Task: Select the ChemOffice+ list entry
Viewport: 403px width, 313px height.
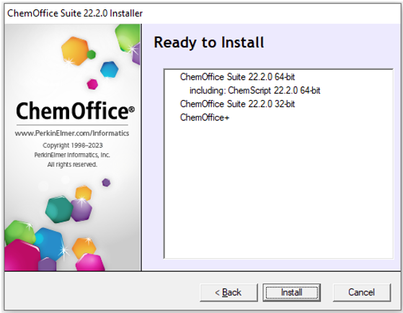Action: 205,117
